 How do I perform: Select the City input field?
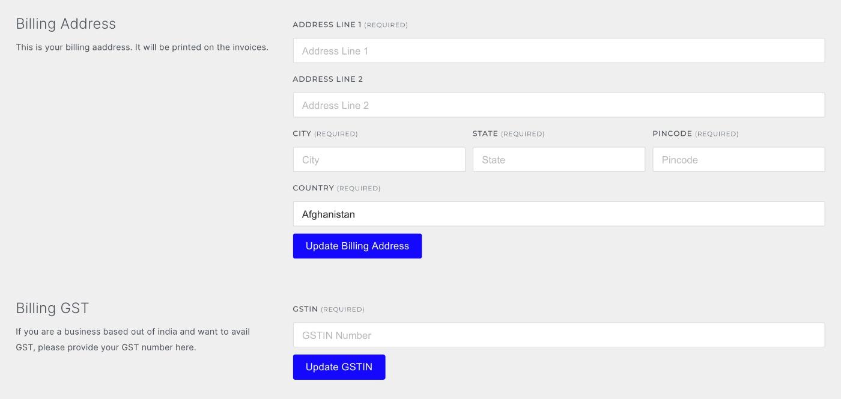click(x=379, y=160)
